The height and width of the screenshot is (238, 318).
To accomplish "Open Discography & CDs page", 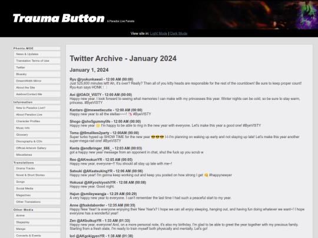I will point(37,141).
